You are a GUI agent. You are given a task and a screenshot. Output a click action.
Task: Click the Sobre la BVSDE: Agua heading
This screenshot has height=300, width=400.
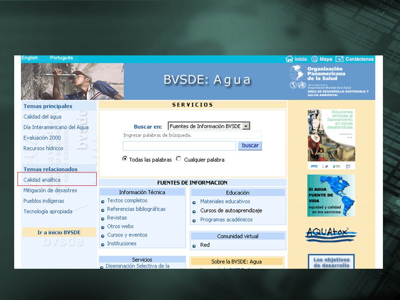237,262
